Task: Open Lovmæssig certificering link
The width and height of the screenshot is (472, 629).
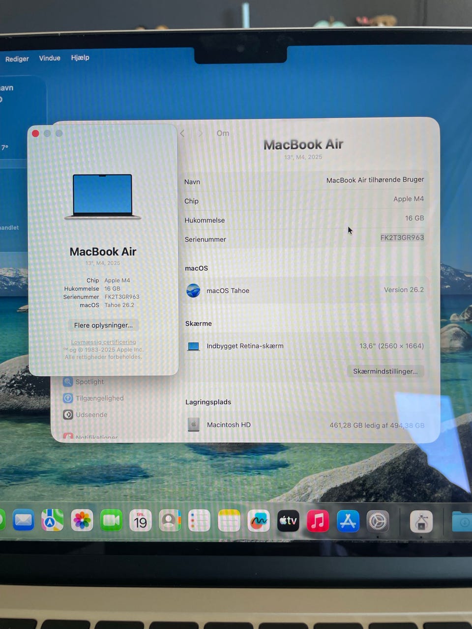Action: click(x=104, y=342)
